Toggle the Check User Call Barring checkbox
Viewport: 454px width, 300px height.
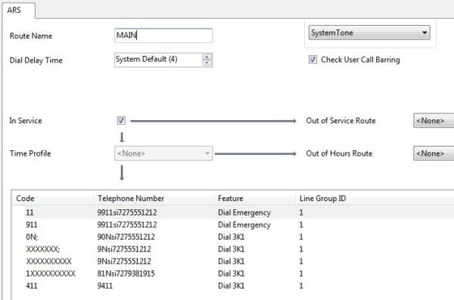pos(313,60)
